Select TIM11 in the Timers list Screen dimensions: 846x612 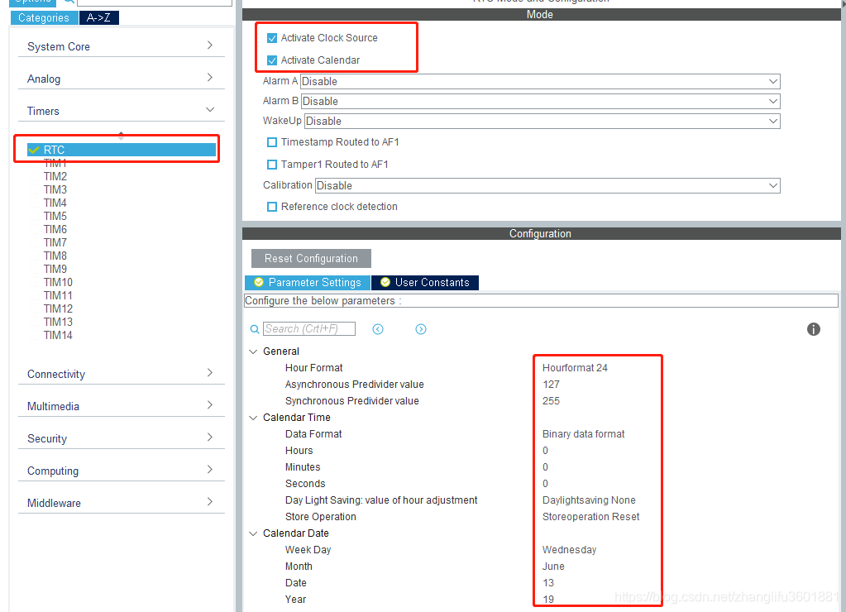click(x=58, y=295)
